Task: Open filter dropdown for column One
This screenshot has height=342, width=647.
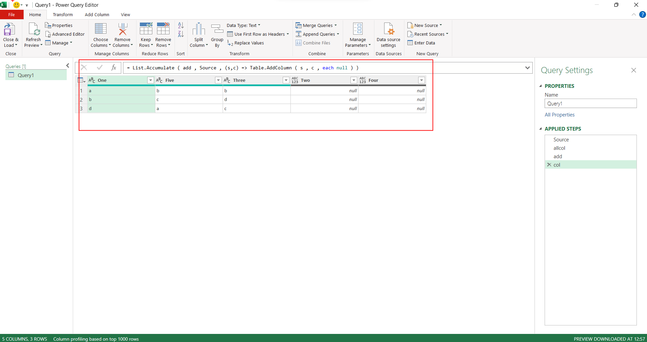Action: [151, 80]
